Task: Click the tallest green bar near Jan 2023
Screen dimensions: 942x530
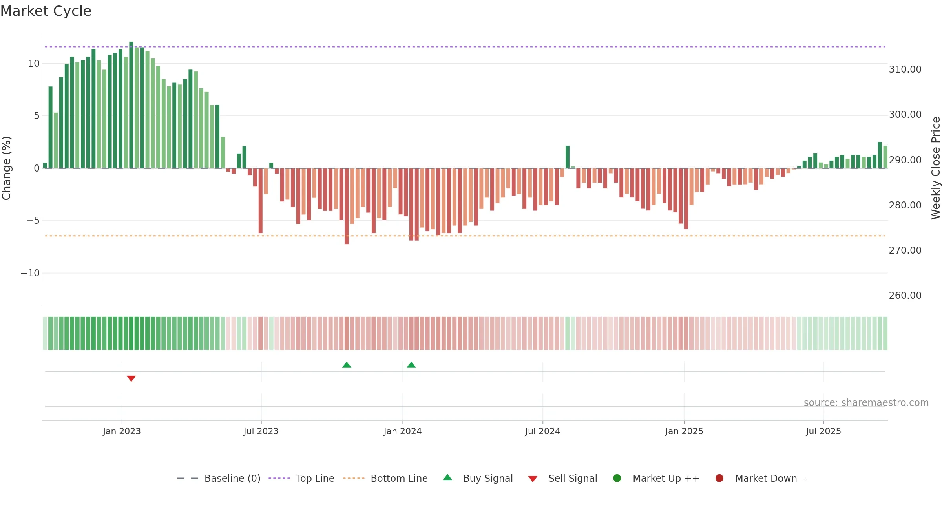Action: pos(131,105)
